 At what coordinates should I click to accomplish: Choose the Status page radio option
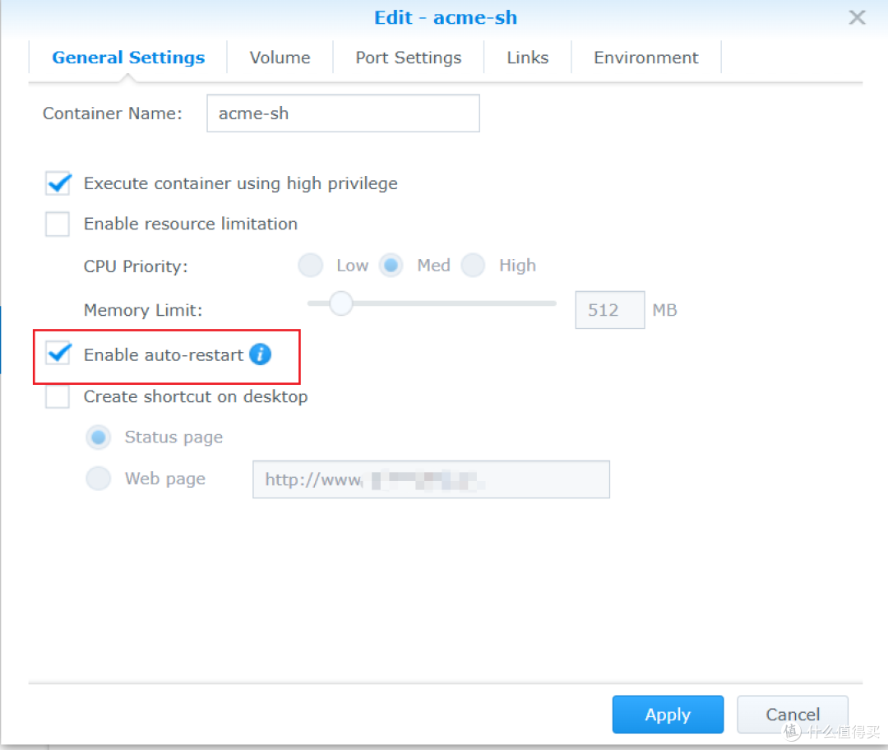(x=99, y=437)
